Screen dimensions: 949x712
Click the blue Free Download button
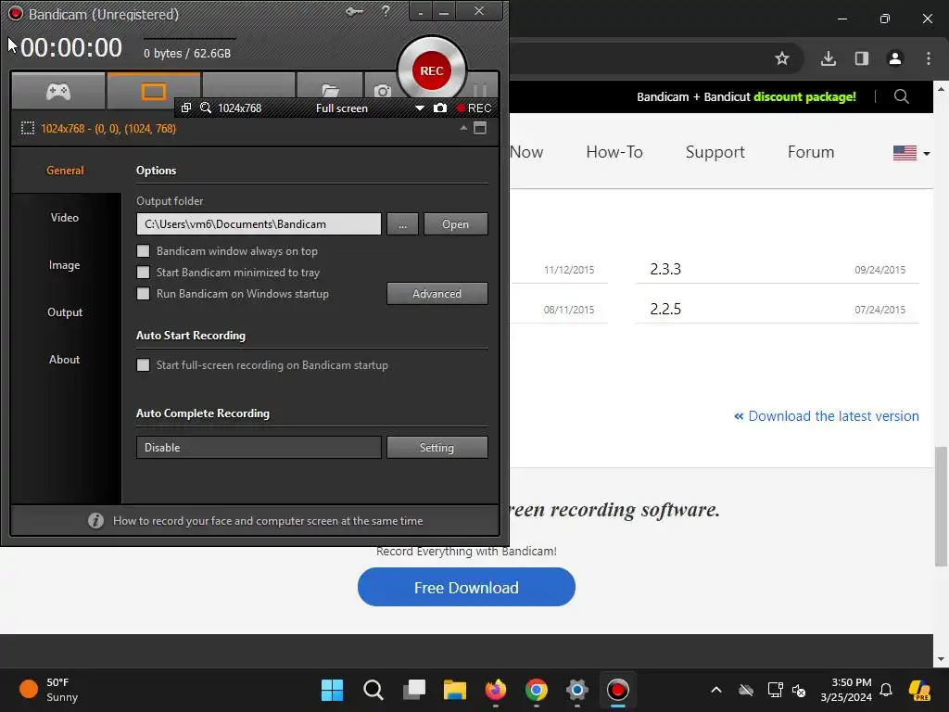click(466, 587)
